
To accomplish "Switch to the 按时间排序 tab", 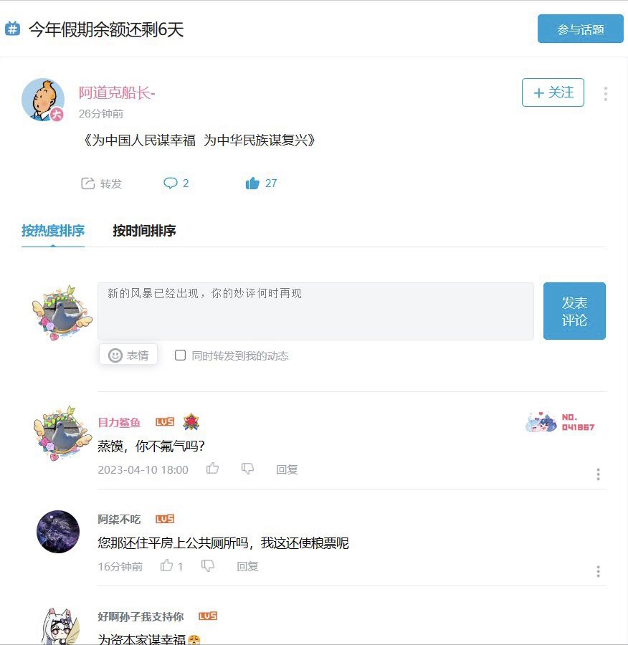I will tap(144, 230).
